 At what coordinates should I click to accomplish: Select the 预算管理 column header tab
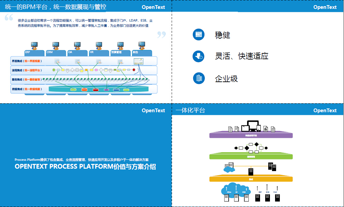tap(120, 53)
